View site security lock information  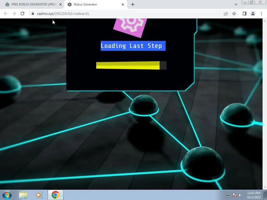[33, 14]
